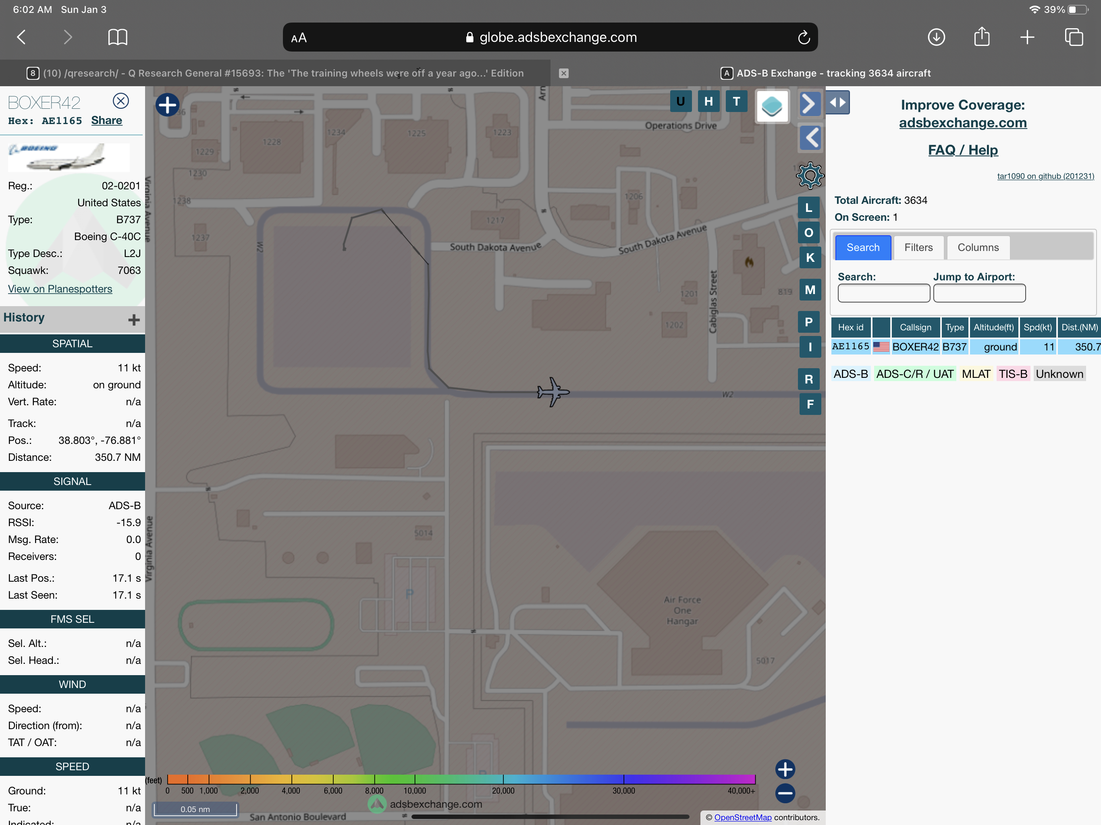Click US flag icon in AE1165 row
This screenshot has width=1101, height=825.
coord(881,346)
